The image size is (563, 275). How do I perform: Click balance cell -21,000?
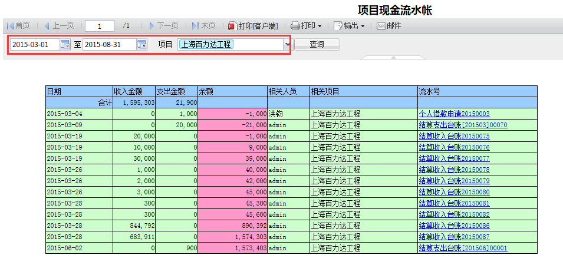tap(232, 125)
